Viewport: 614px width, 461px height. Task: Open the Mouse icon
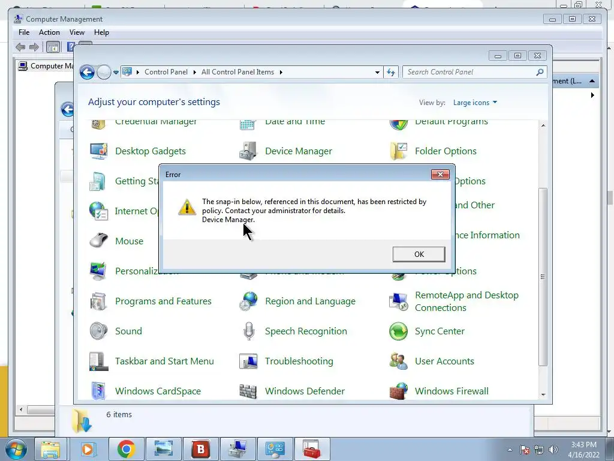pyautogui.click(x=98, y=241)
